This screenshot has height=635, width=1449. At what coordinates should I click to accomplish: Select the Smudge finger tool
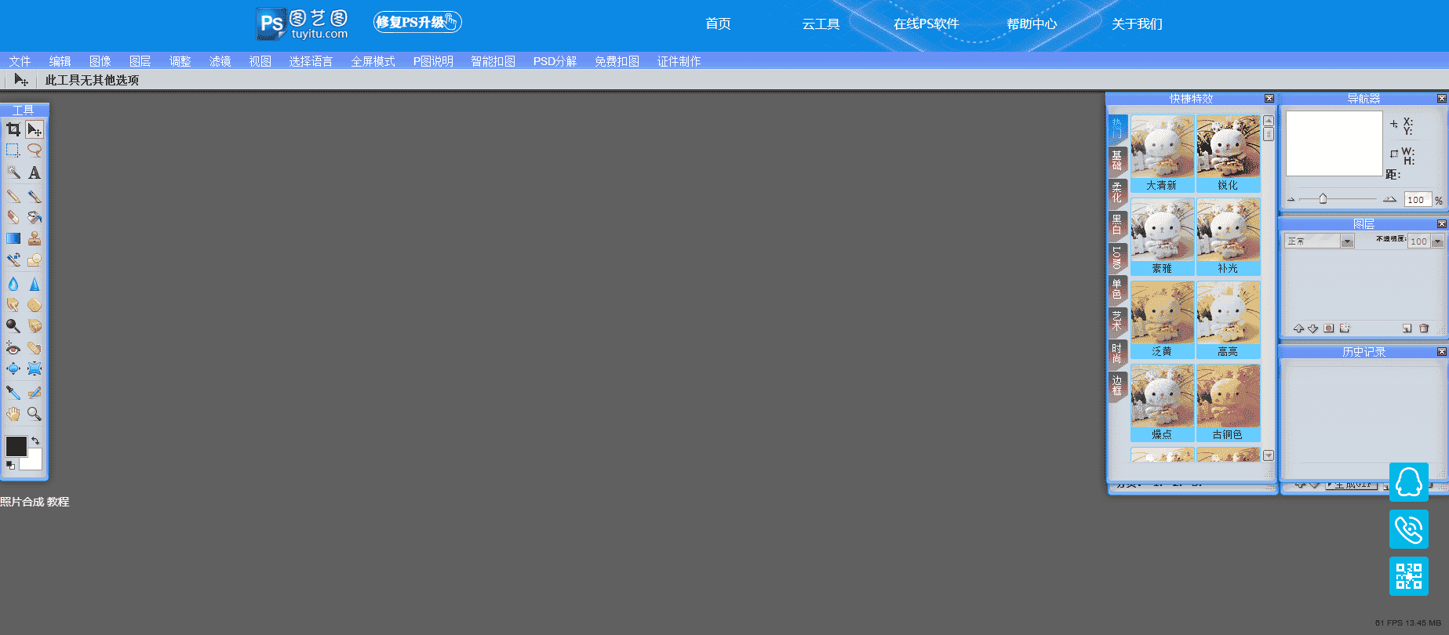[x=13, y=305]
